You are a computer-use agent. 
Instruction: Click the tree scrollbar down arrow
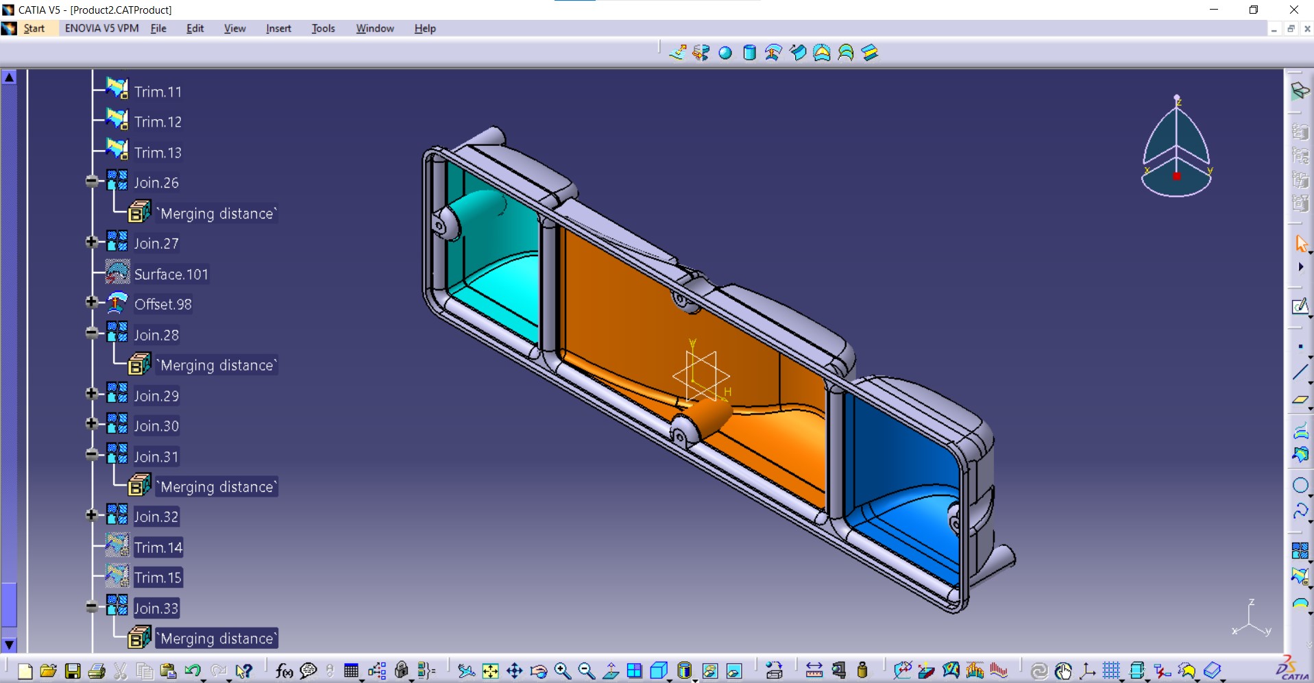9,645
